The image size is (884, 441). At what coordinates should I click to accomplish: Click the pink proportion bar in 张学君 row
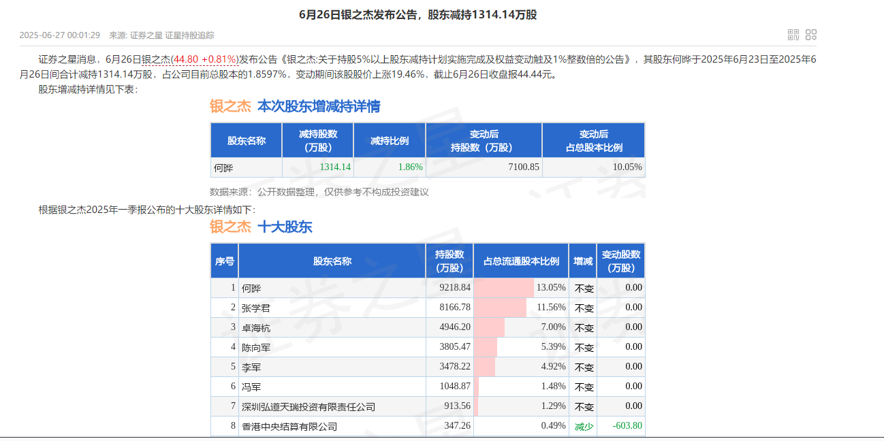[x=501, y=308]
